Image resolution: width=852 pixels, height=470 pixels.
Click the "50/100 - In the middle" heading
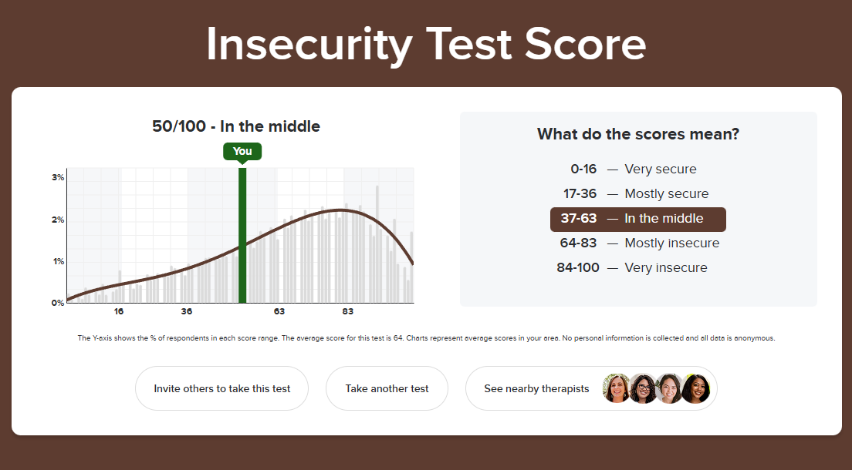(x=236, y=126)
